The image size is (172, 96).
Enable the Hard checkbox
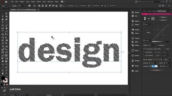point(165,49)
